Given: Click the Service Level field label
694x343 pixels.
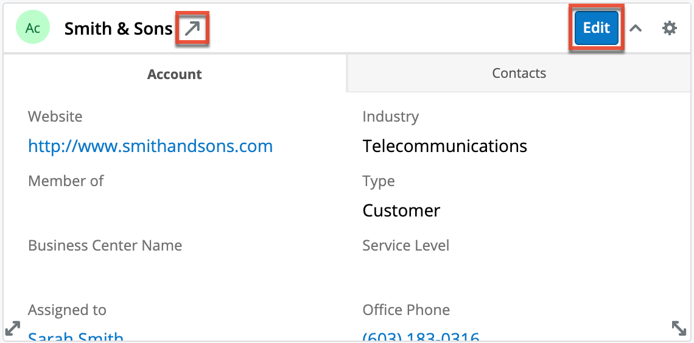Looking at the screenshot, I should 405,246.
